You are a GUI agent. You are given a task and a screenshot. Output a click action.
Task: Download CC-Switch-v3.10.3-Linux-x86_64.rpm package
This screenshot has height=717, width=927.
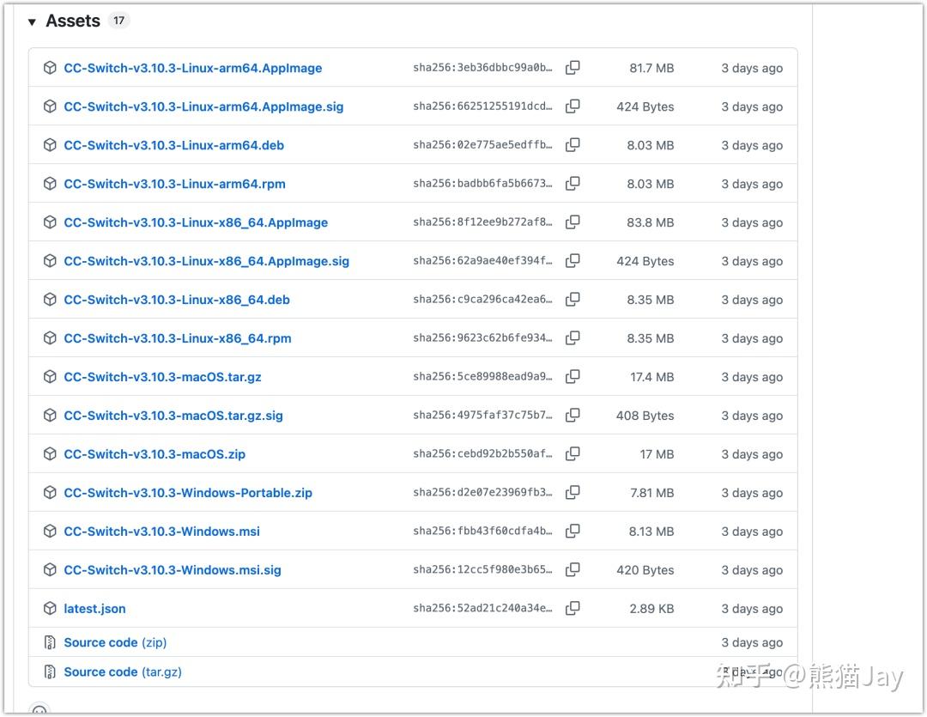tap(177, 338)
